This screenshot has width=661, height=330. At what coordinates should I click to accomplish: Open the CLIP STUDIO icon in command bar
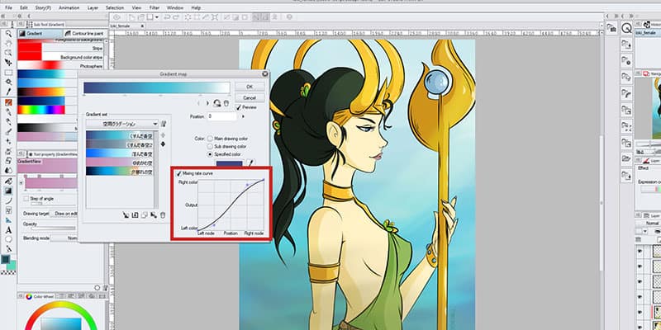(117, 17)
